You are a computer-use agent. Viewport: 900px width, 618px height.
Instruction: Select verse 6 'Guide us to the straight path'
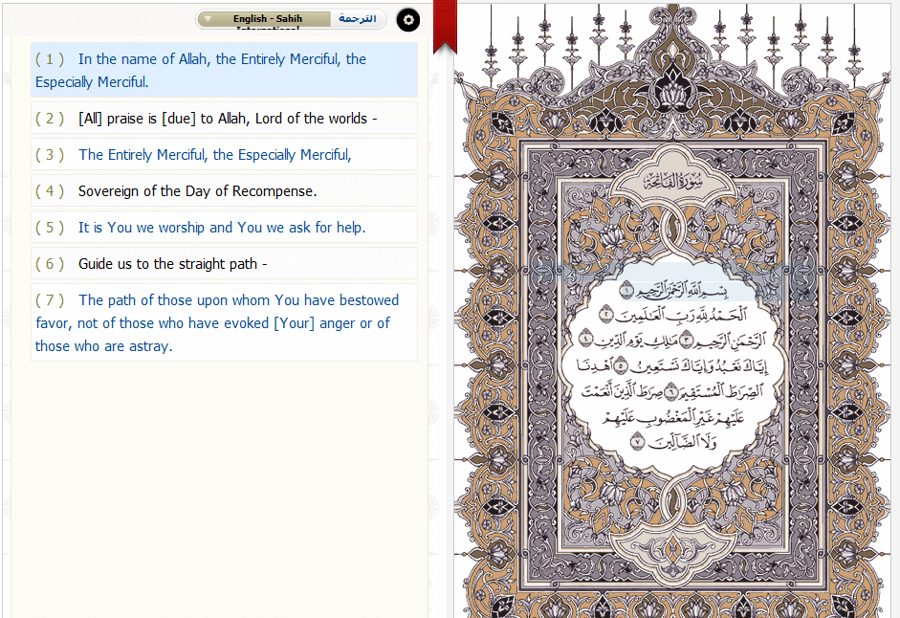[x=224, y=264]
